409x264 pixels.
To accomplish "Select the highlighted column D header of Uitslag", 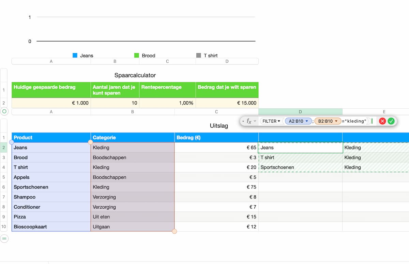I will (300, 112).
